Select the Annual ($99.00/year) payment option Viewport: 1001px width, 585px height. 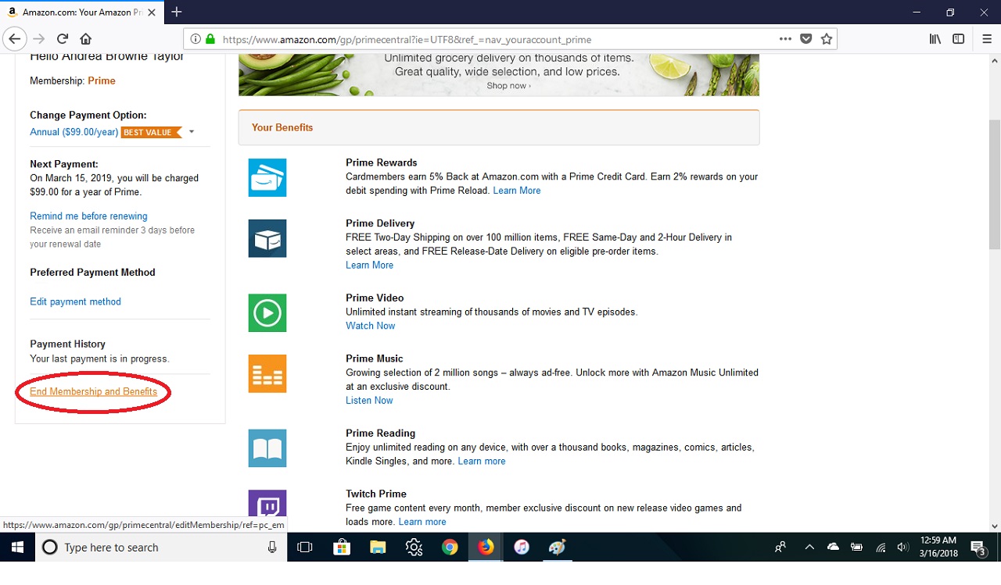click(74, 132)
